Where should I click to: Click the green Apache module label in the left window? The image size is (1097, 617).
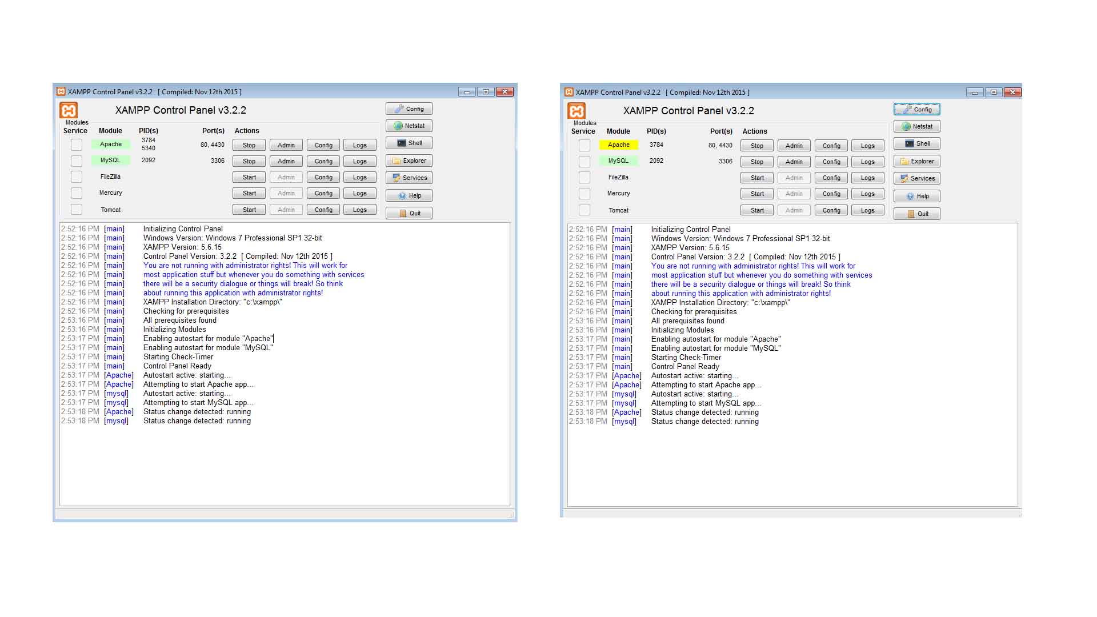[x=111, y=144]
